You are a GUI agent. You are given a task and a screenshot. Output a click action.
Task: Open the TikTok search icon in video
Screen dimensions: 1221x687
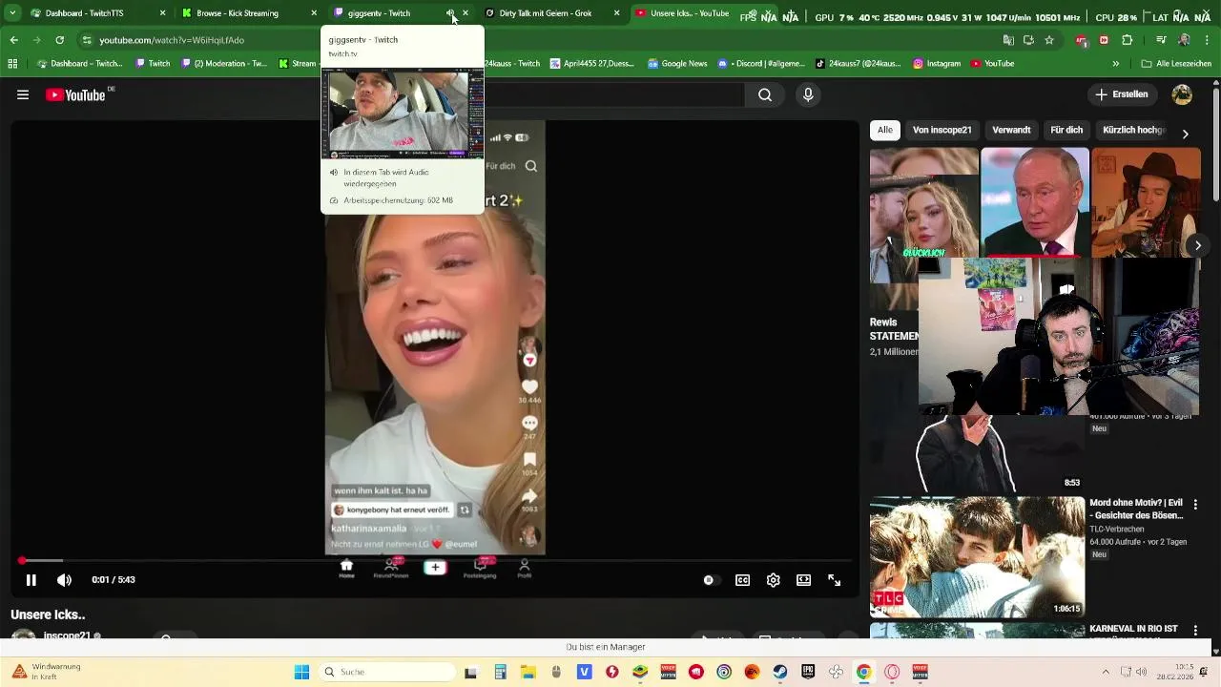tap(531, 166)
